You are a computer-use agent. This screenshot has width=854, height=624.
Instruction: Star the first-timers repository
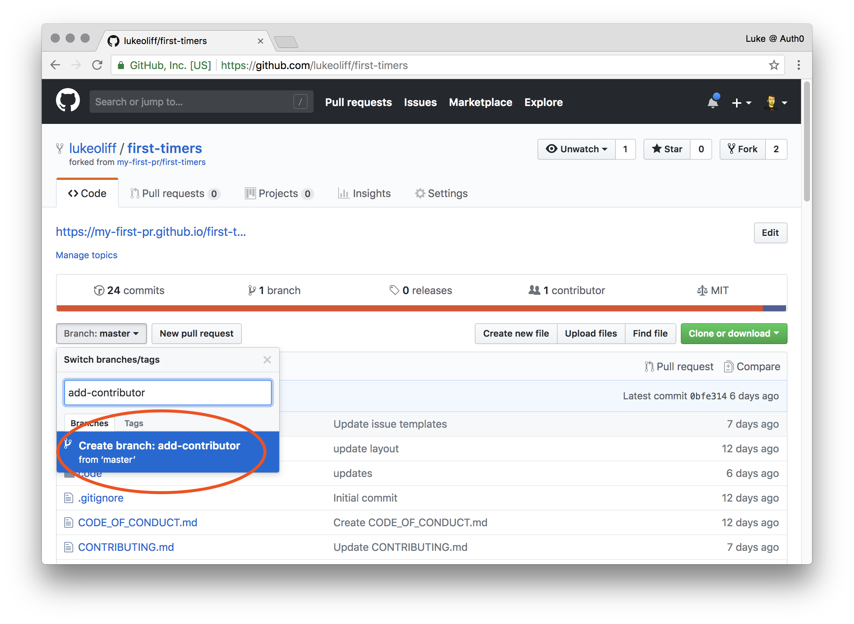tap(667, 149)
